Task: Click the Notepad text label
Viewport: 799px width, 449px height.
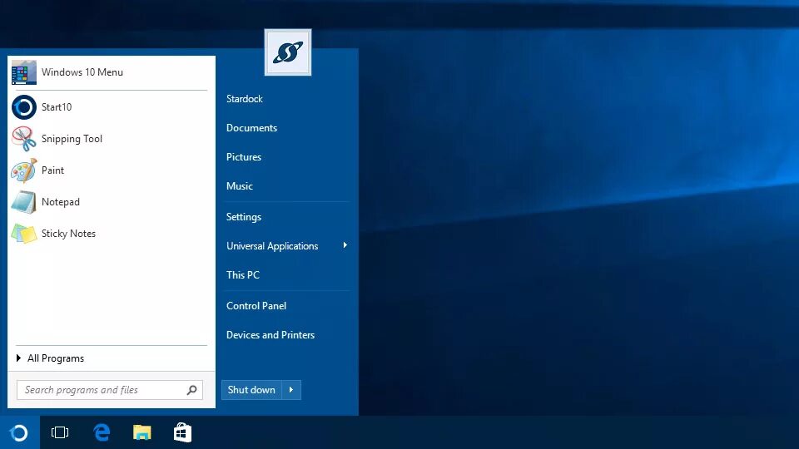Action: tap(61, 202)
